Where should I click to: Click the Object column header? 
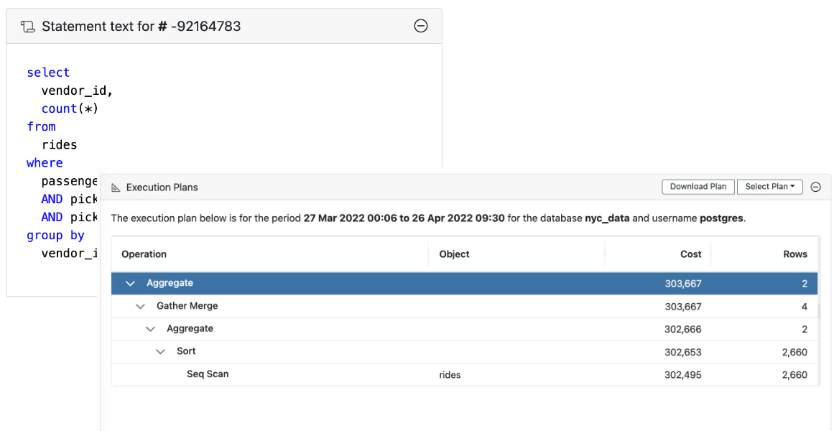coord(454,254)
